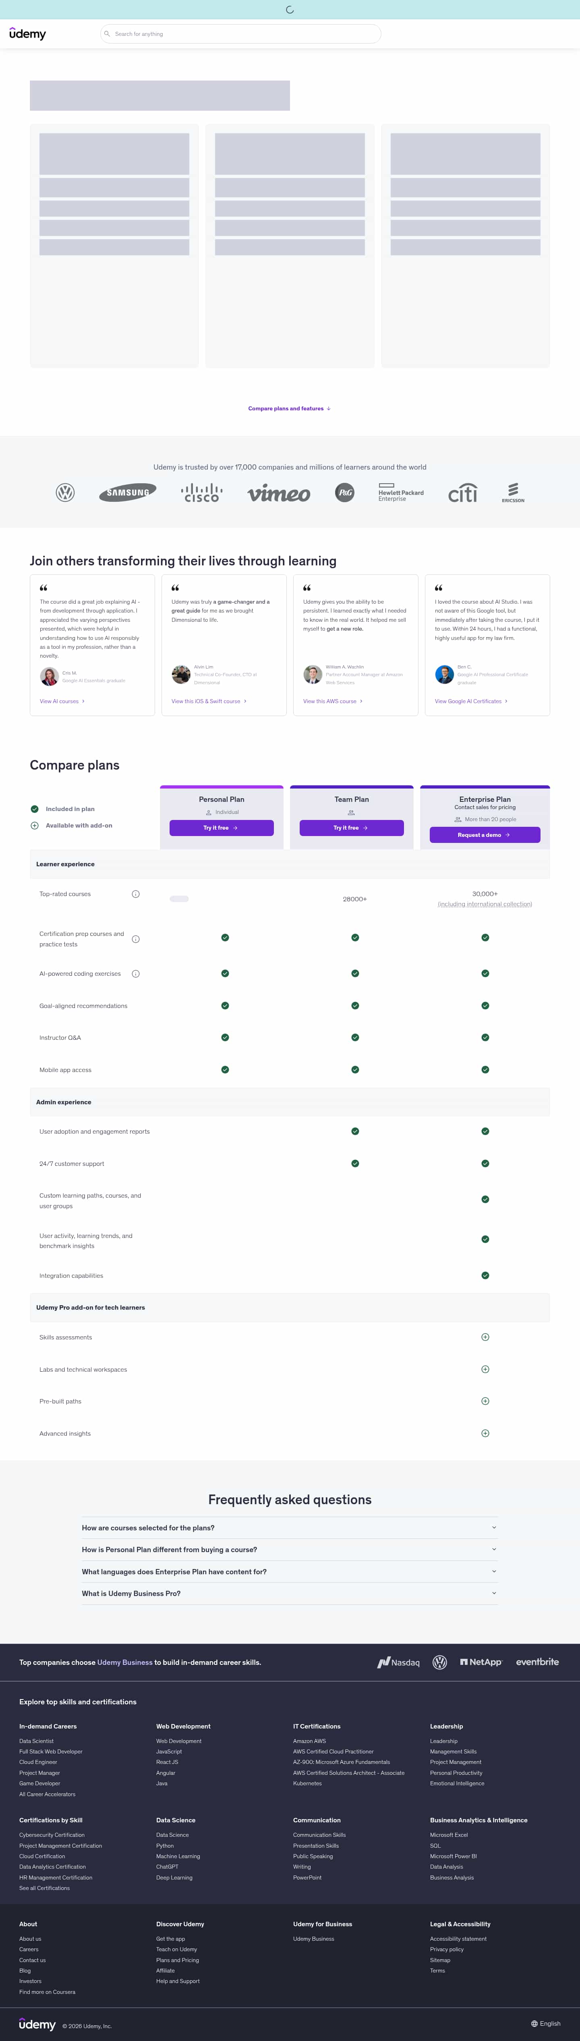
Task: Click Try it free under Personal Plan
Action: tap(222, 828)
